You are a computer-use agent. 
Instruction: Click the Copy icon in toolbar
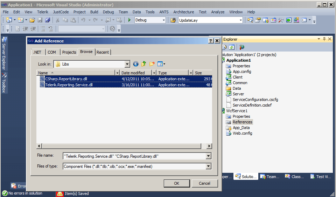pyautogui.click(x=65, y=20)
